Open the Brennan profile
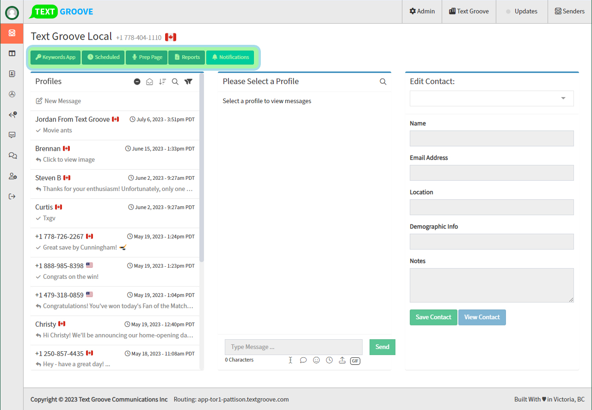592x410 pixels. point(115,154)
